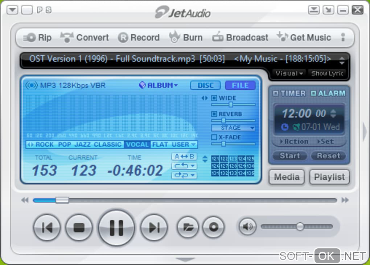The image size is (370, 265).
Task: Click the send-to-tray arrow icon
Action: tap(328, 10)
